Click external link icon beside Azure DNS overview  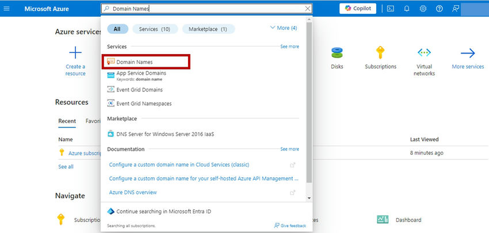coord(292,193)
